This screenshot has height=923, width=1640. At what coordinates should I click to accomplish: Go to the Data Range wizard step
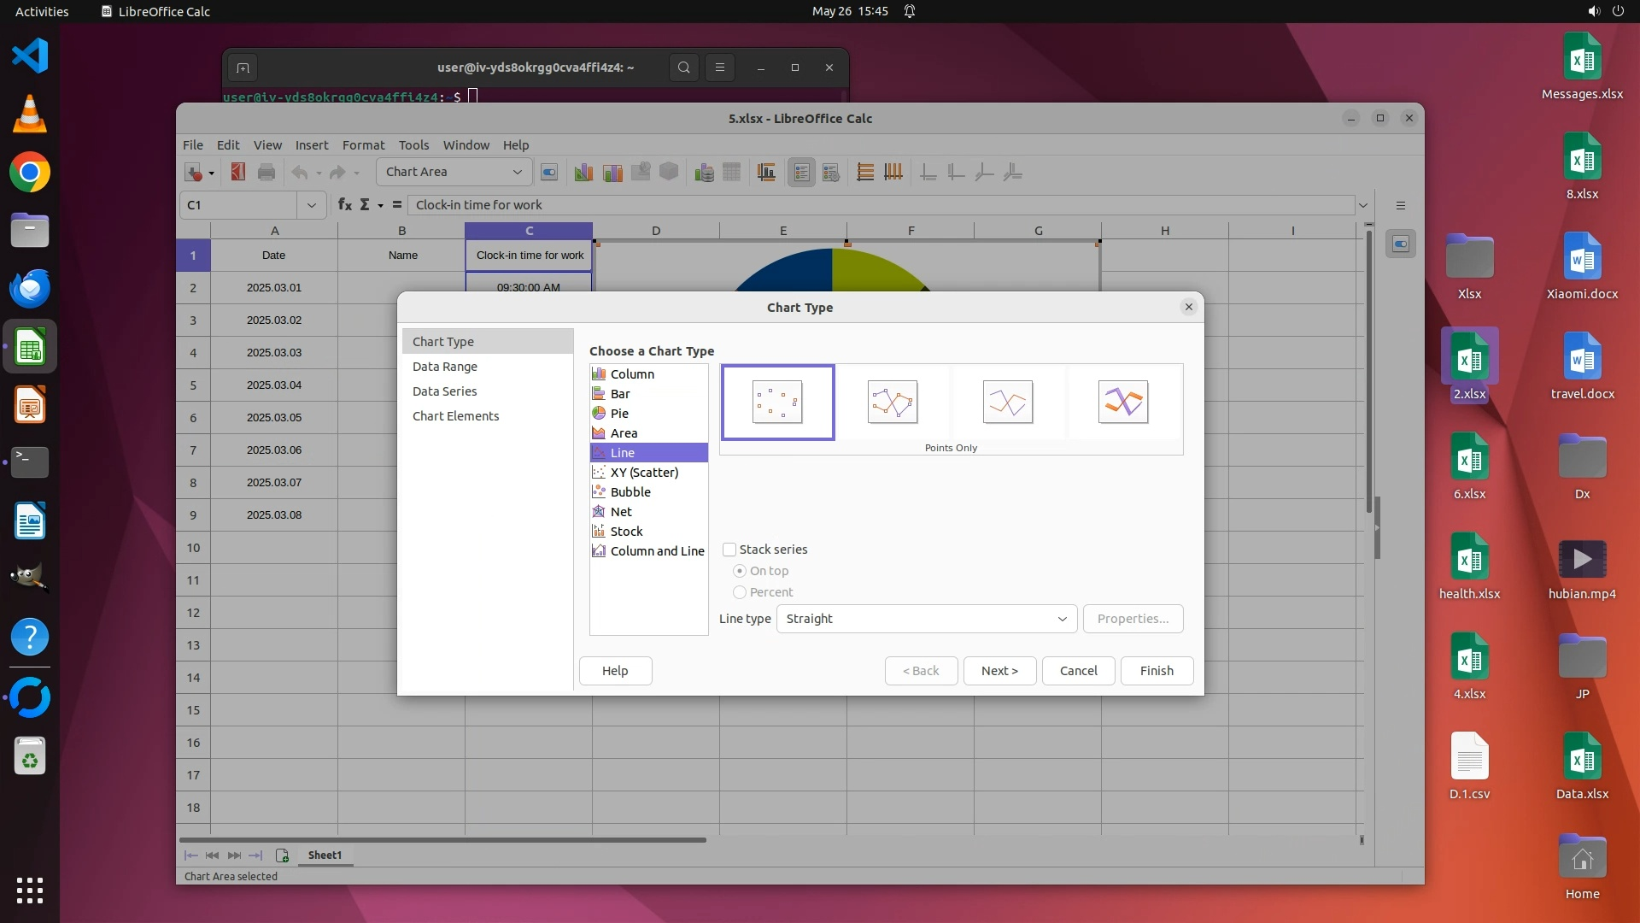point(445,367)
